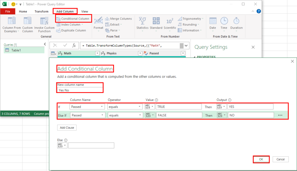Open the Extract text options
This screenshot has height=171, width=297.
(x=113, y=25)
